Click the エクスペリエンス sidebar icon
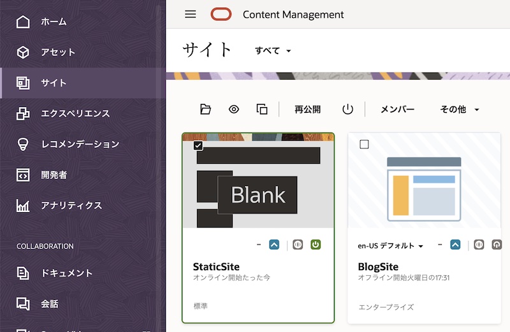Screen dimensions: 510x332 [x=23, y=113]
